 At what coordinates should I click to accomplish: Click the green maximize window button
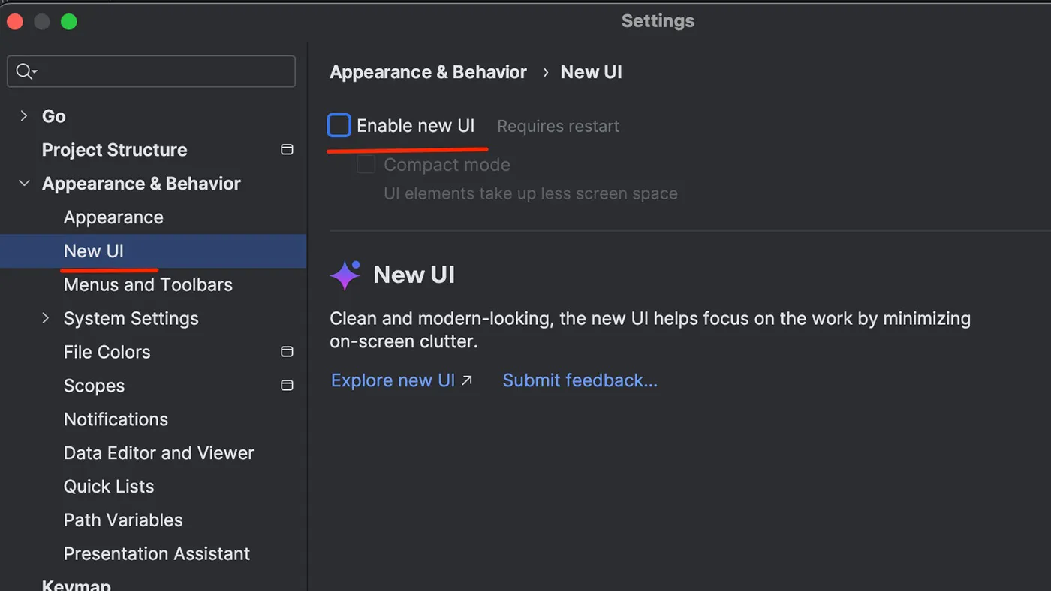click(x=69, y=22)
